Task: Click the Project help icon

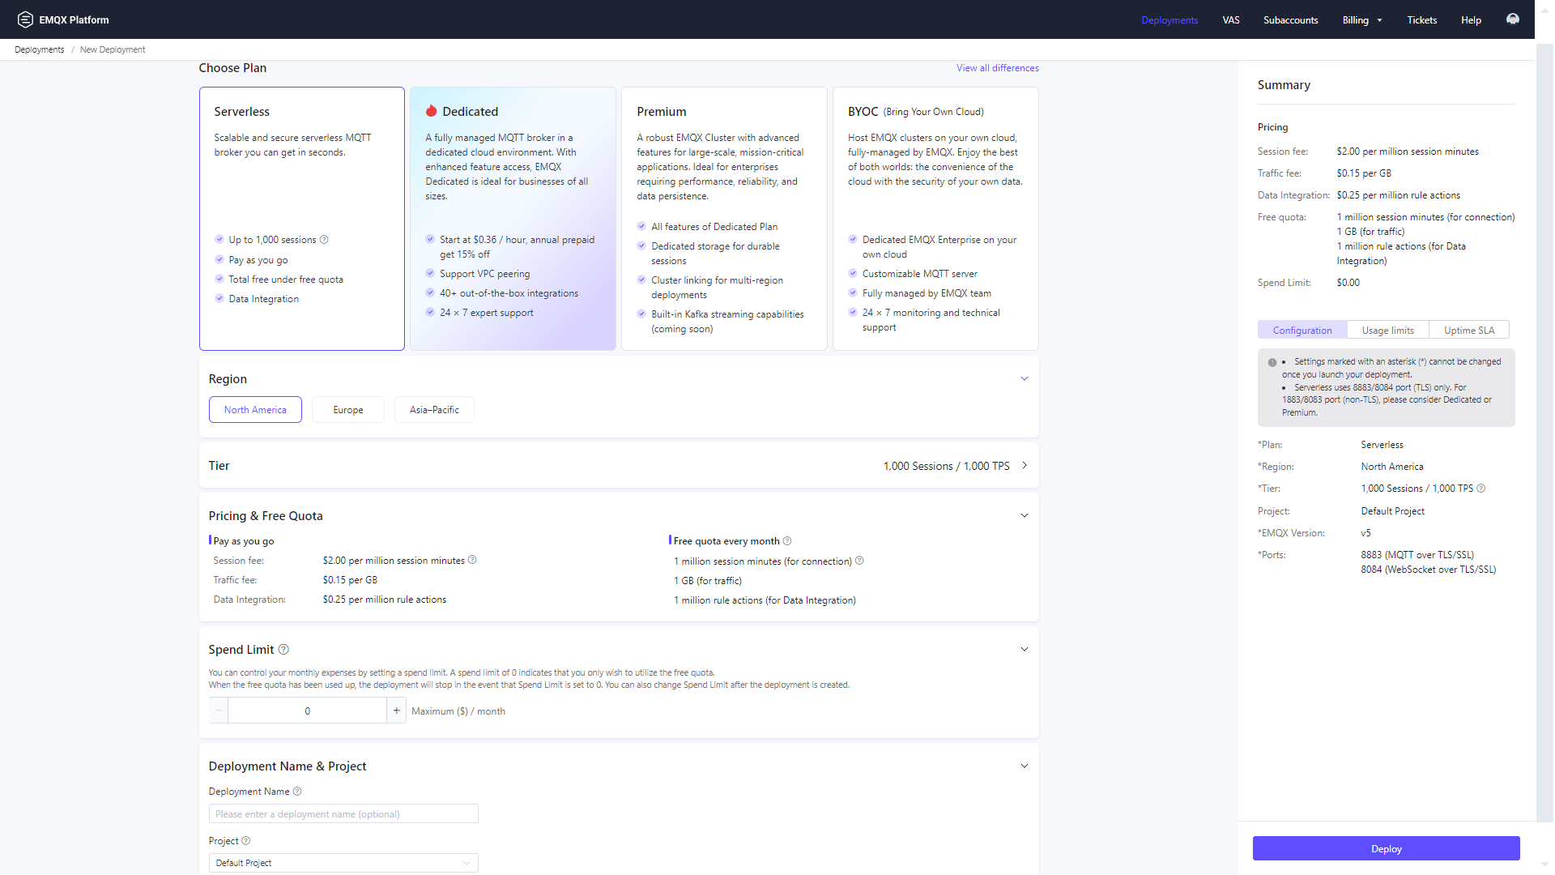Action: click(x=245, y=841)
